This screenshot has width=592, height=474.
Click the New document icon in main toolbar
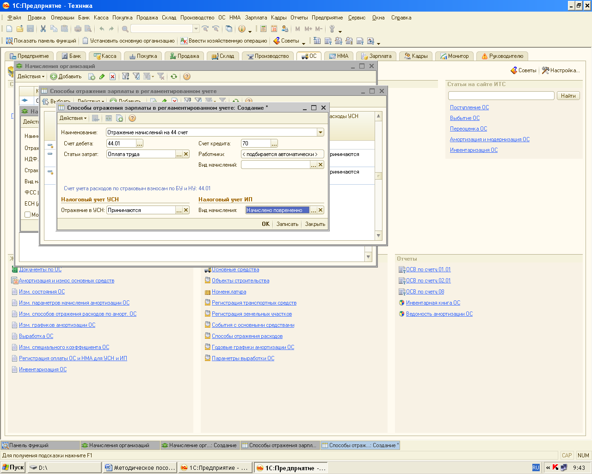point(9,29)
